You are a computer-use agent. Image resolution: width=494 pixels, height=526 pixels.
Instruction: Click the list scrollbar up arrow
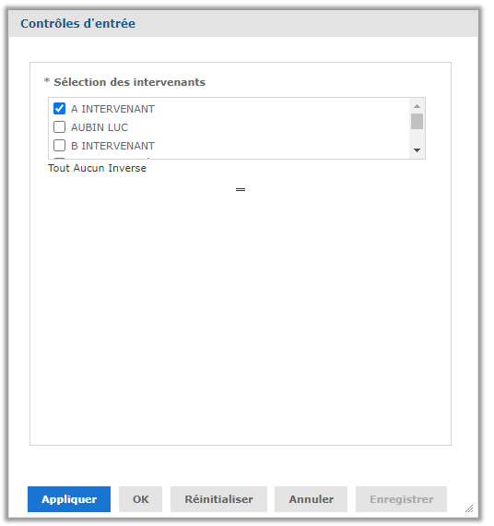click(x=417, y=106)
